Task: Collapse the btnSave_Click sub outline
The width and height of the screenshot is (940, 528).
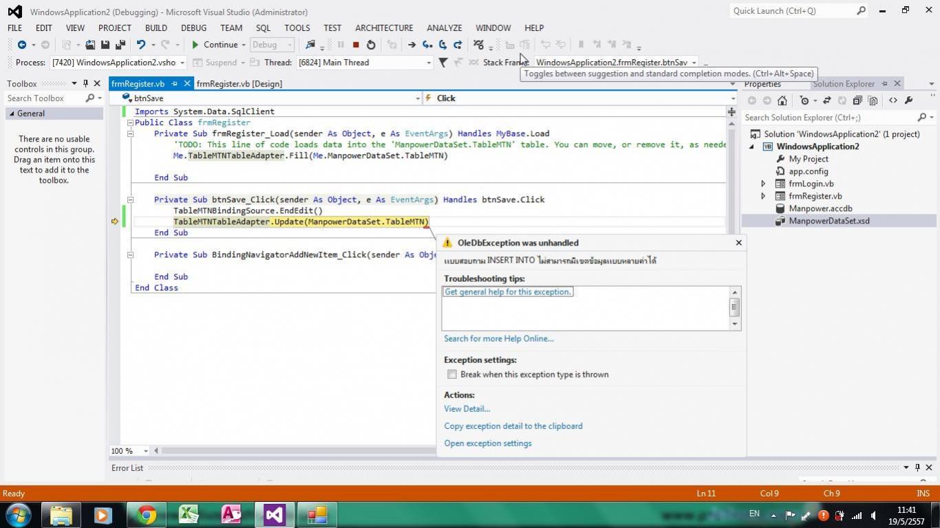Action: coord(130,200)
